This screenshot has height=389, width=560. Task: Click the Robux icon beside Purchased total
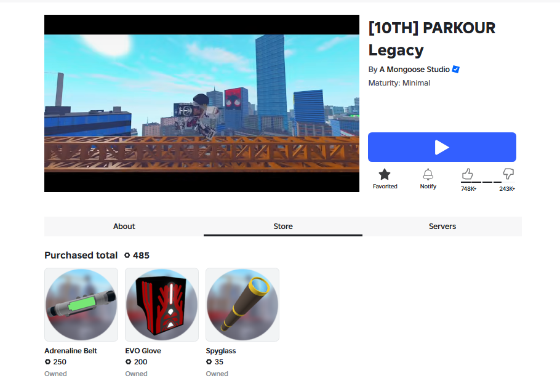point(127,255)
